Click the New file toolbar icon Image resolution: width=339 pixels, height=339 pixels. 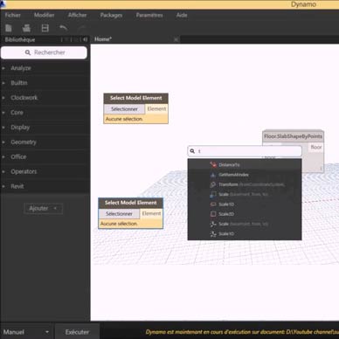[x=9, y=28]
